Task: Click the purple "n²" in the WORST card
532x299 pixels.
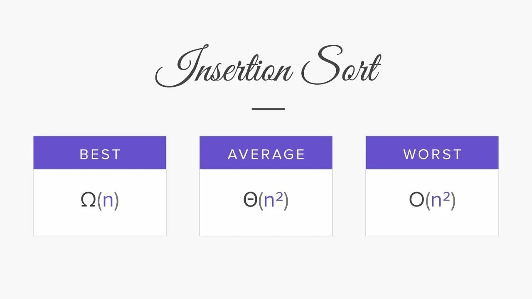Action: (x=441, y=201)
